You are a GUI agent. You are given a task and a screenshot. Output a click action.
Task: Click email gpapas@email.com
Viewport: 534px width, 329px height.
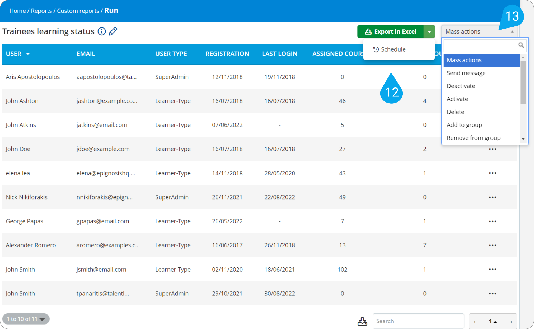tap(103, 221)
